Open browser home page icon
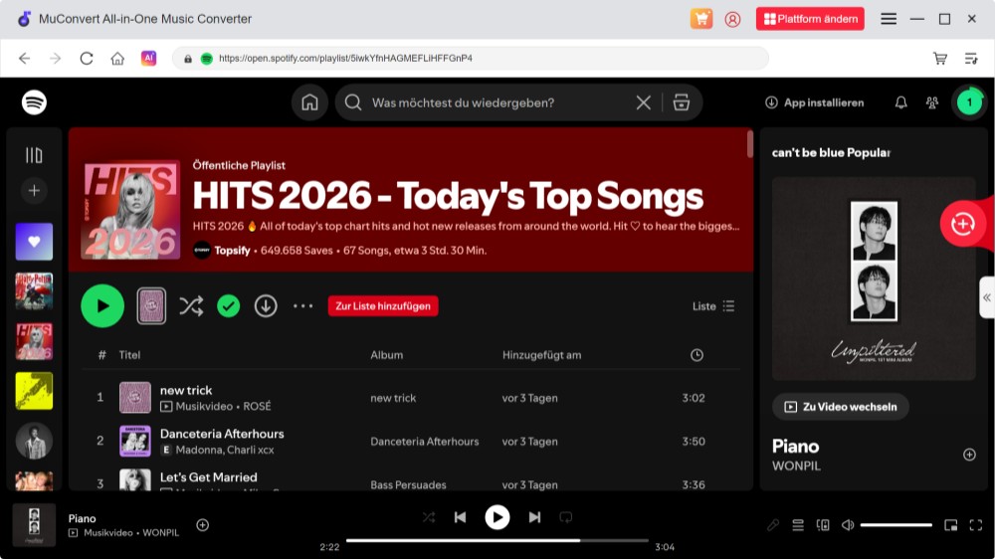The width and height of the screenshot is (995, 559). pyautogui.click(x=117, y=59)
